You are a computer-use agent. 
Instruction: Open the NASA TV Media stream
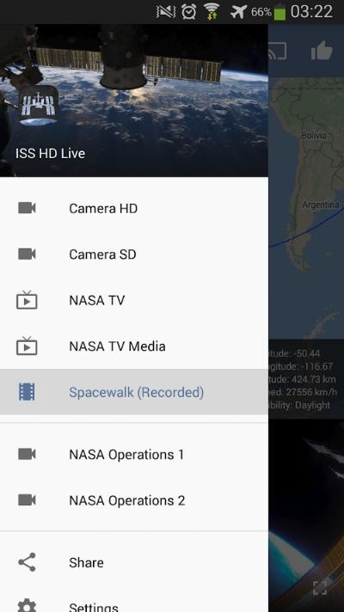pyautogui.click(x=134, y=346)
